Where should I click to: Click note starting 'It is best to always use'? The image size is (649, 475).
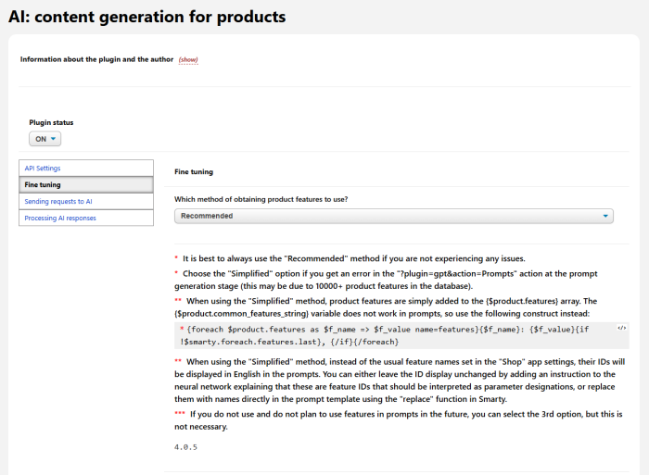350,258
